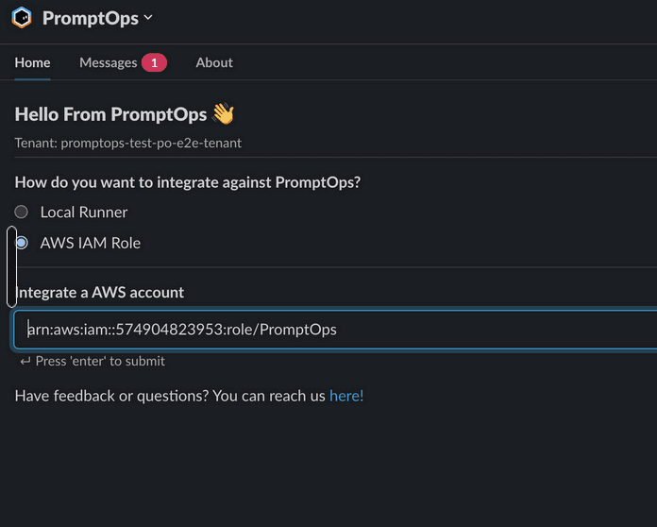Click the red unread badge showing 1

click(154, 63)
